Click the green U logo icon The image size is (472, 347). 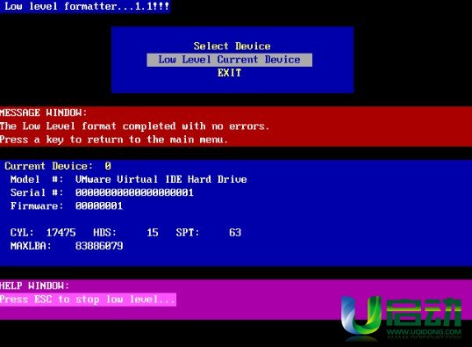[361, 315]
